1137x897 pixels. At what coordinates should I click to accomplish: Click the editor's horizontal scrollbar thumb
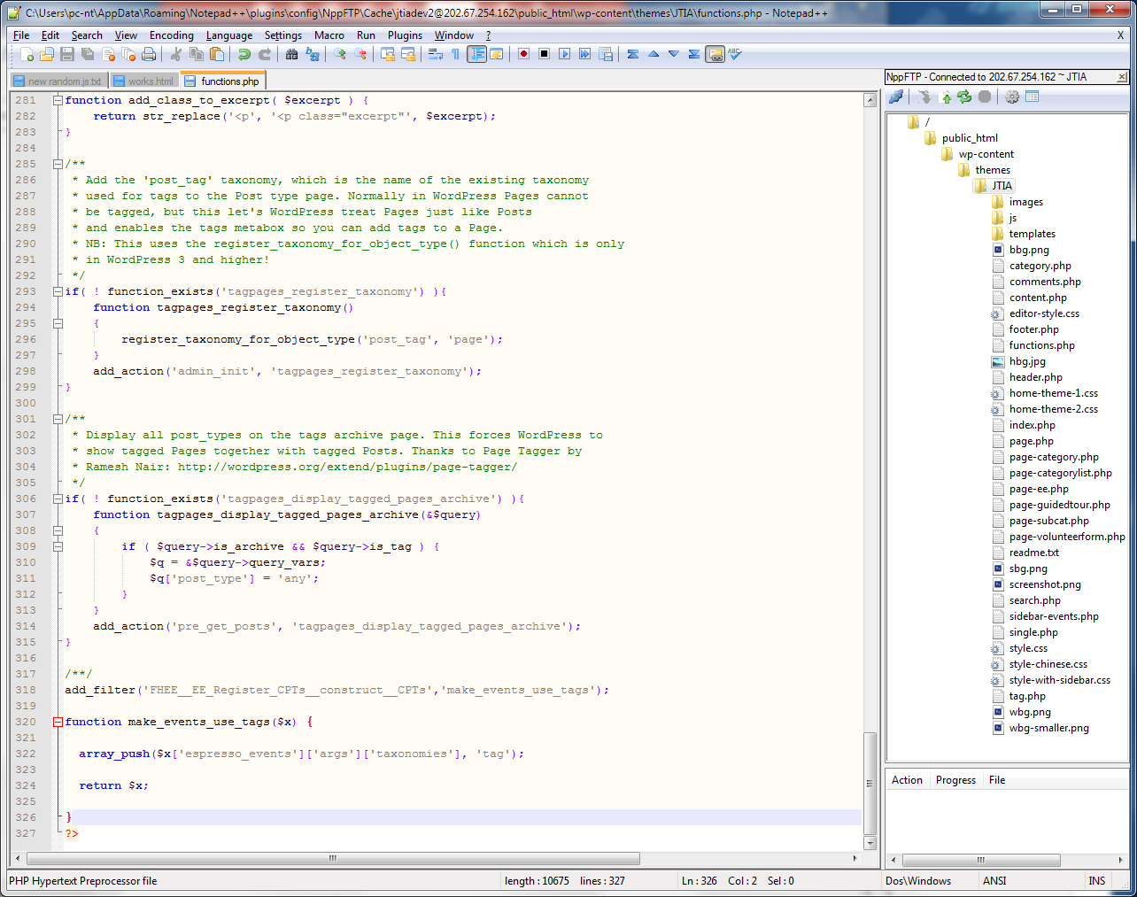click(333, 858)
